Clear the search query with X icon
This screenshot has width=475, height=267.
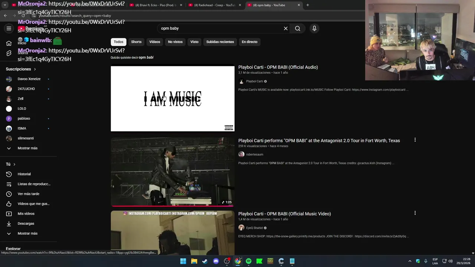pyautogui.click(x=286, y=28)
